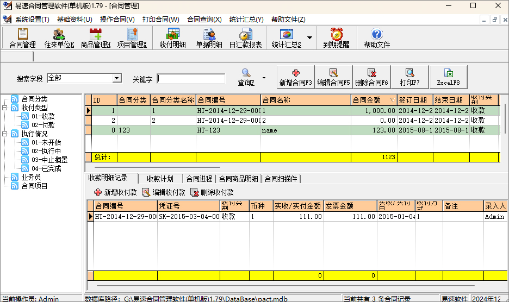Open dropdown arrow beside 统计汇总
Viewport: 509px width, 302px height.
click(x=309, y=37)
